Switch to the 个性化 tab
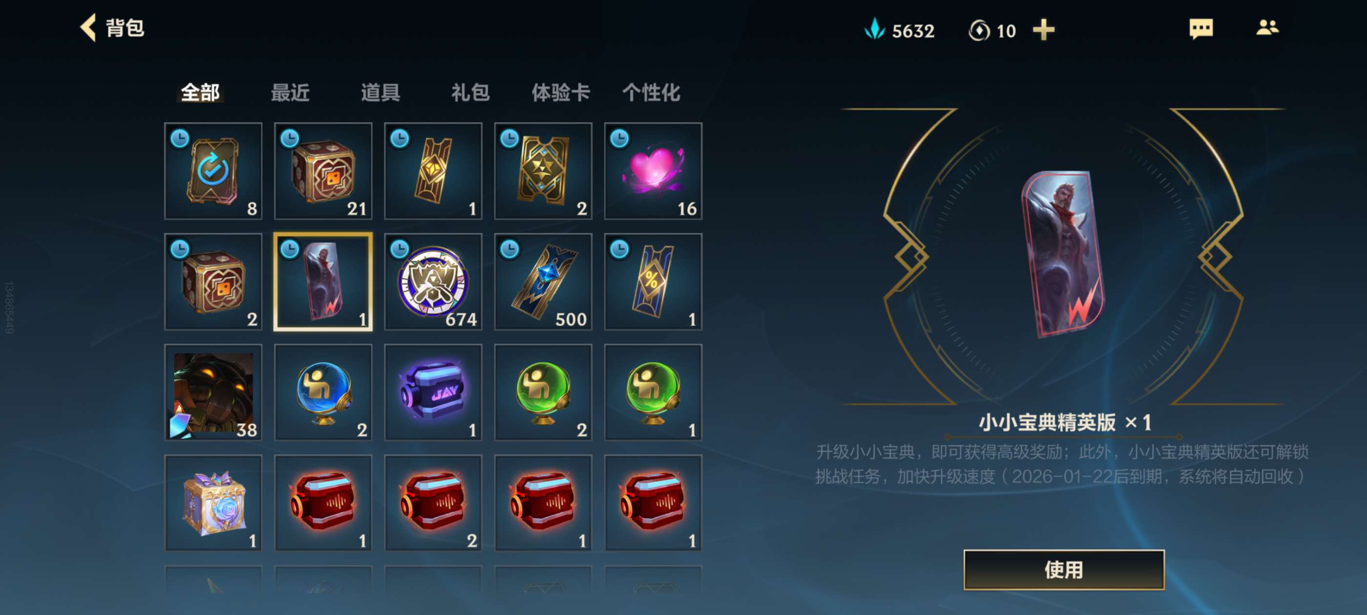Image resolution: width=1367 pixels, height=615 pixels. tap(651, 92)
